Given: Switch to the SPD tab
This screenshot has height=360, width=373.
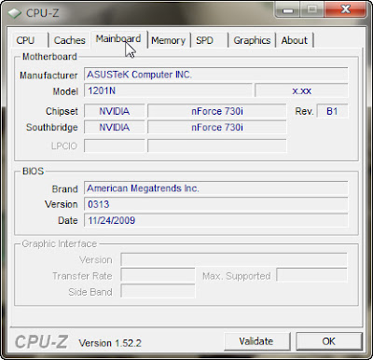Looking at the screenshot, I should click(x=209, y=40).
